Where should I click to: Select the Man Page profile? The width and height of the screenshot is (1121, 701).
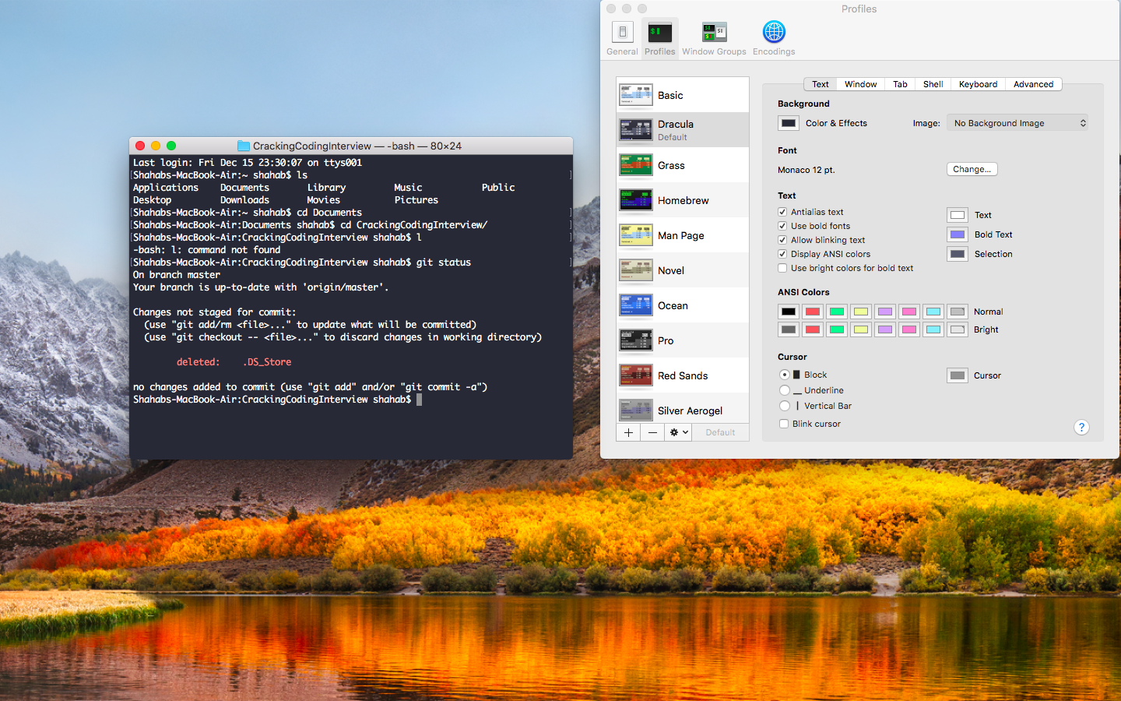683,235
